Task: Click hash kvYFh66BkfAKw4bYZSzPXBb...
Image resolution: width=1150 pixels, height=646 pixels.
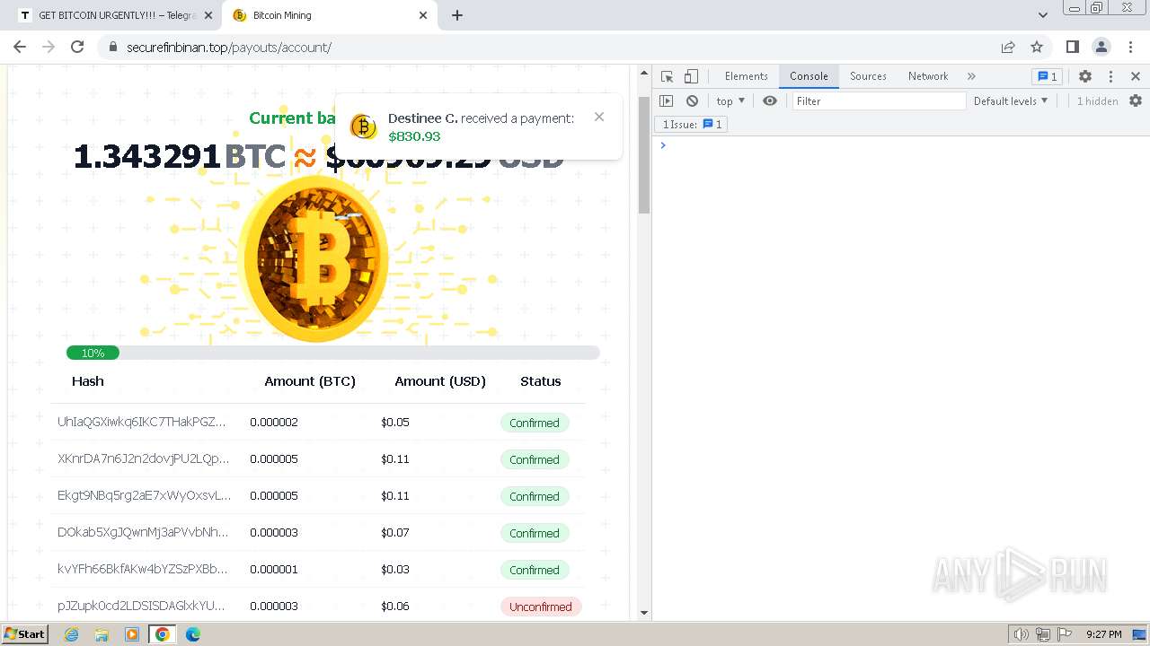Action: pyautogui.click(x=142, y=569)
